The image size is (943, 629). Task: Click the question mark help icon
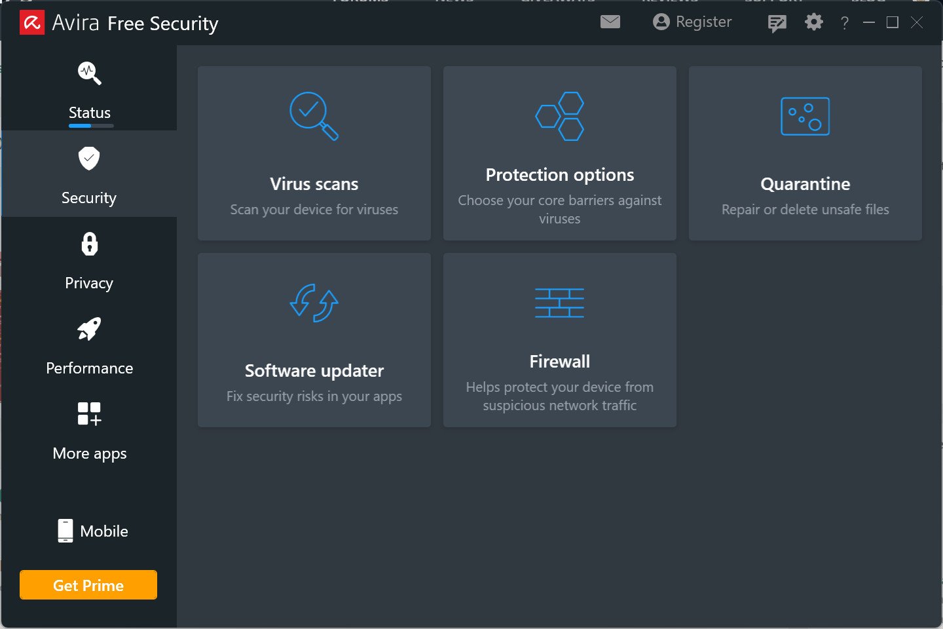point(845,24)
